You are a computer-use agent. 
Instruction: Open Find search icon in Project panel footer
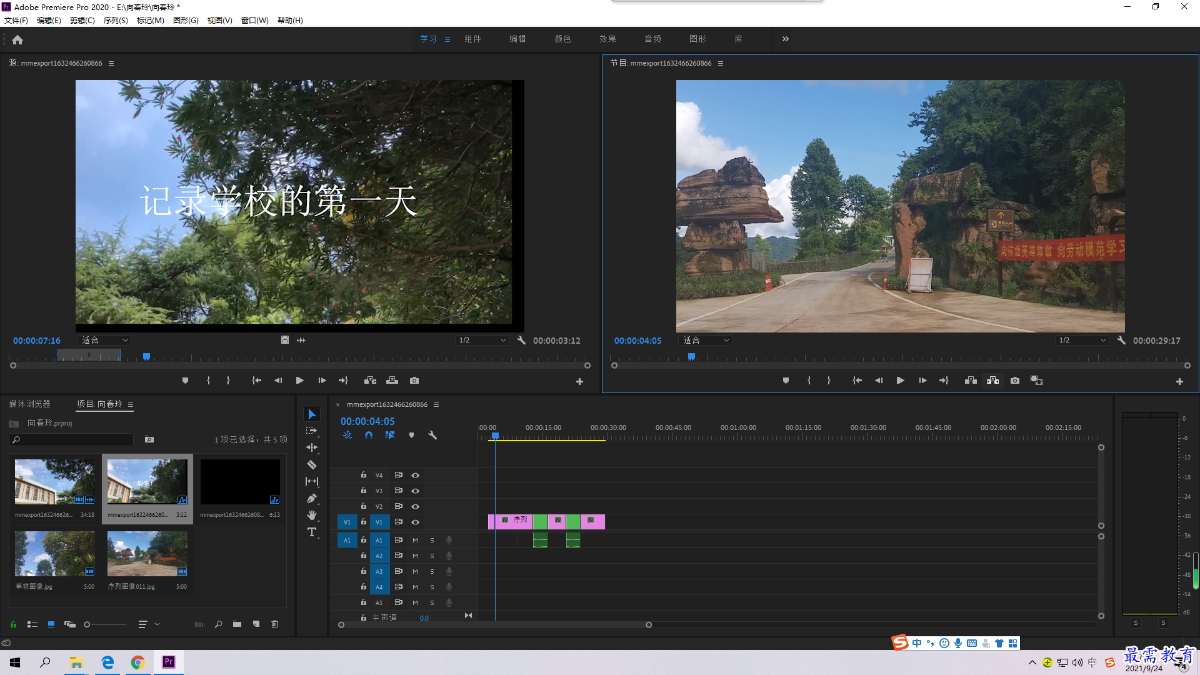pyautogui.click(x=219, y=624)
